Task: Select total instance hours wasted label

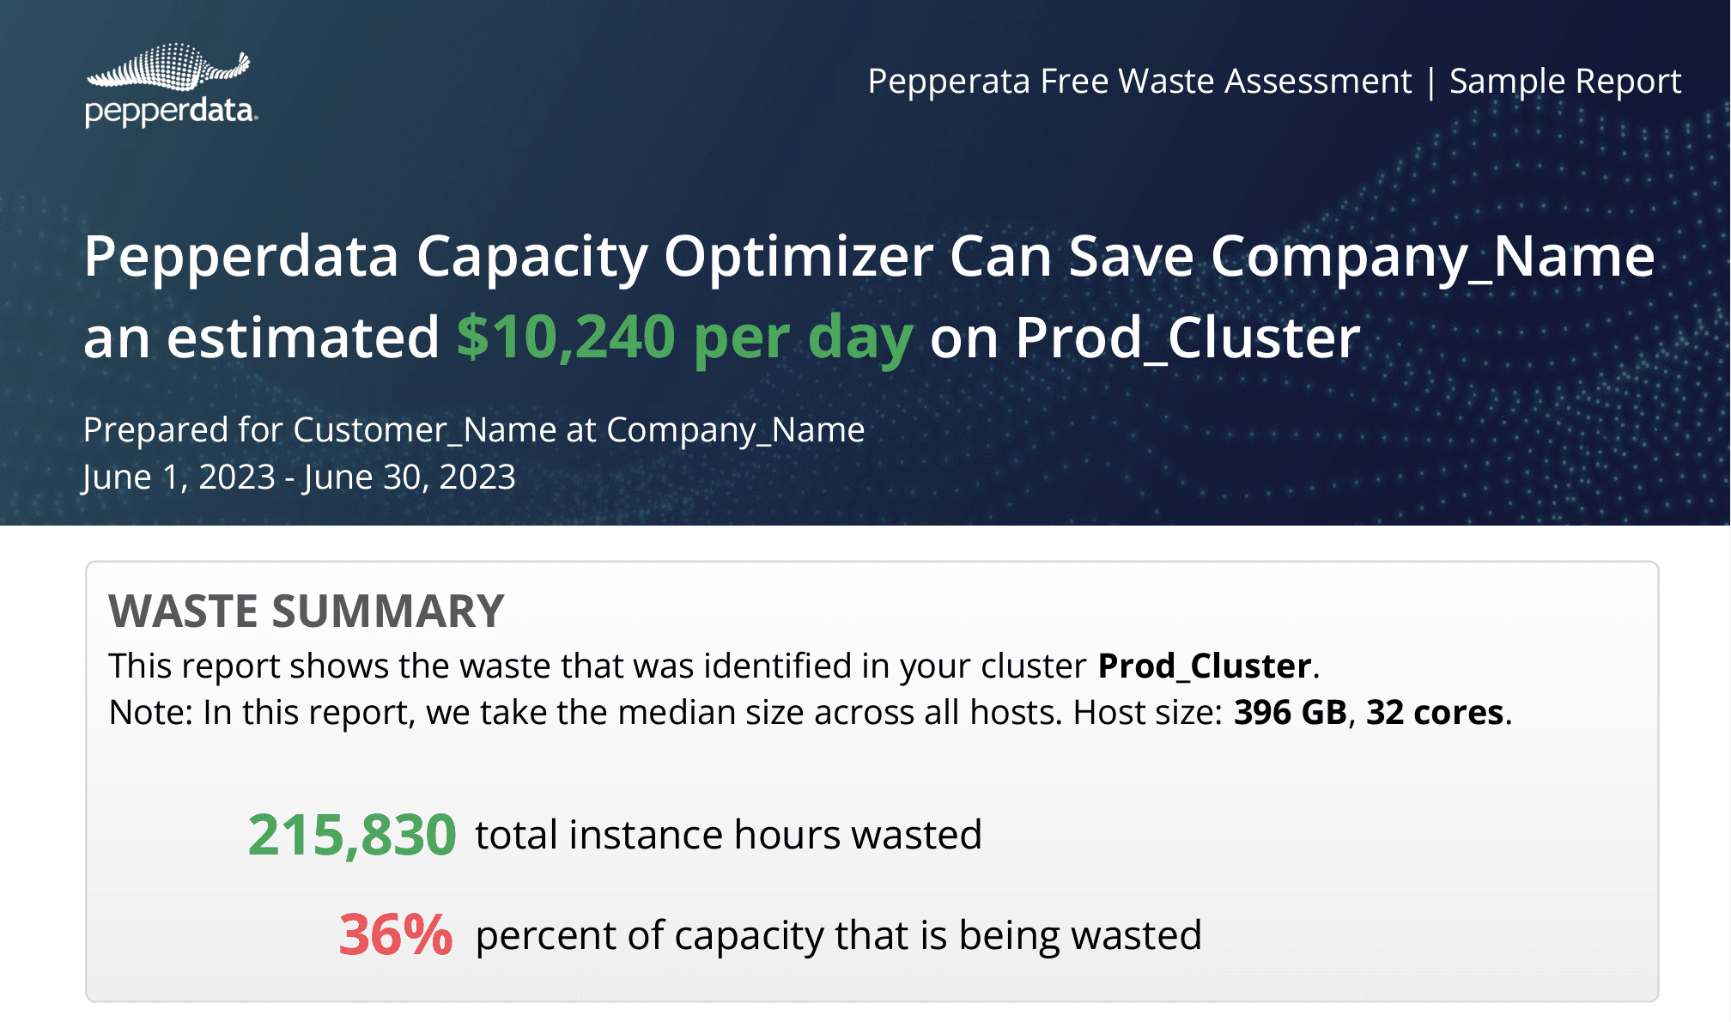Action: click(729, 836)
